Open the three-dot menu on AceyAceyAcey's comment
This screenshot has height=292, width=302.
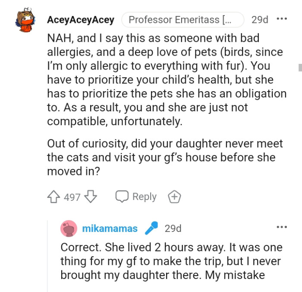click(281, 19)
